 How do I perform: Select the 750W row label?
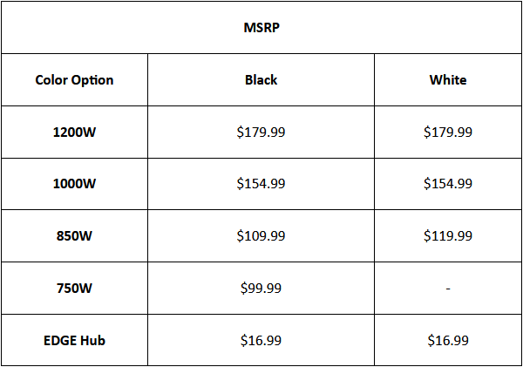click(74, 288)
